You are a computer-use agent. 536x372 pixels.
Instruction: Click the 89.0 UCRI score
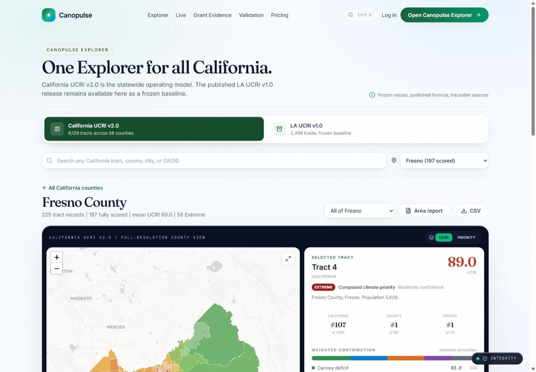(462, 262)
